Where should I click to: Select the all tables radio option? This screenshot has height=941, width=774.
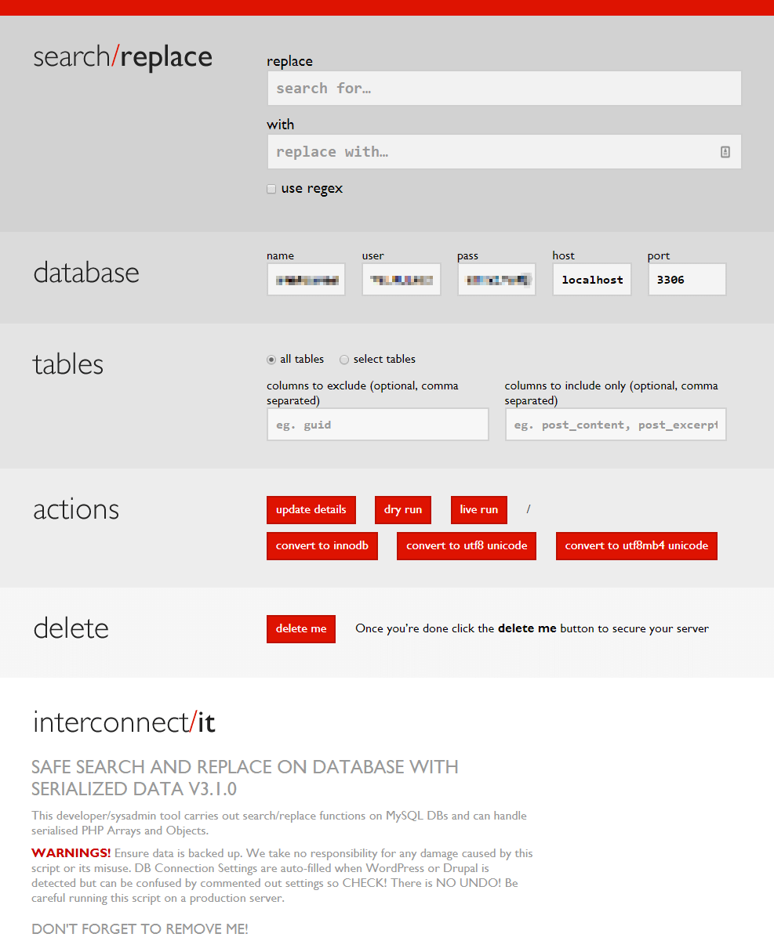271,360
